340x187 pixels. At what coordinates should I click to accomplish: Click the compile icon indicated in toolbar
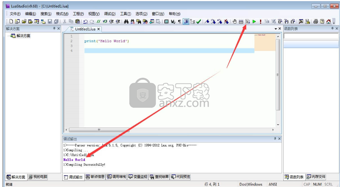248,22
